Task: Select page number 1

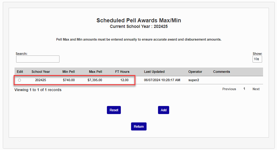Action: [244, 89]
